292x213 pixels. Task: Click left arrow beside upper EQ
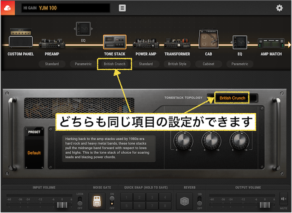pos(74,29)
